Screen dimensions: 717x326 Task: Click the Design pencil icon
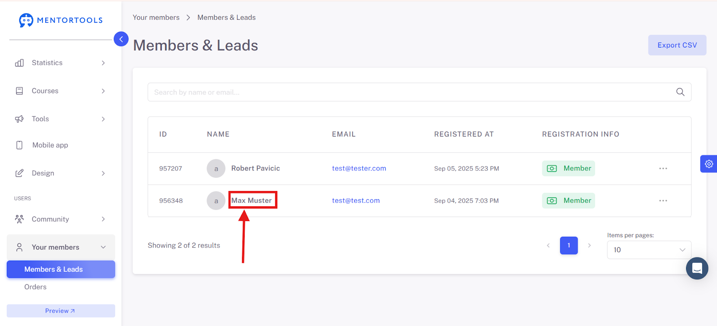point(19,173)
